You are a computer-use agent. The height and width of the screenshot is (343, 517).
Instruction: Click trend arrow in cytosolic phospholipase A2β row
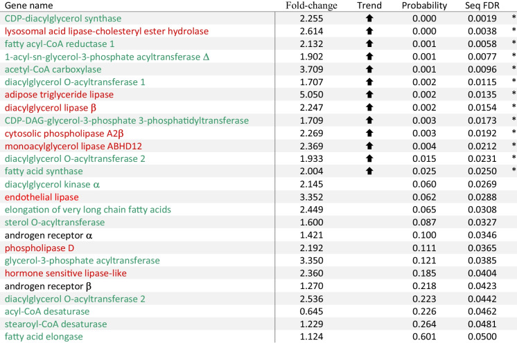(x=369, y=133)
